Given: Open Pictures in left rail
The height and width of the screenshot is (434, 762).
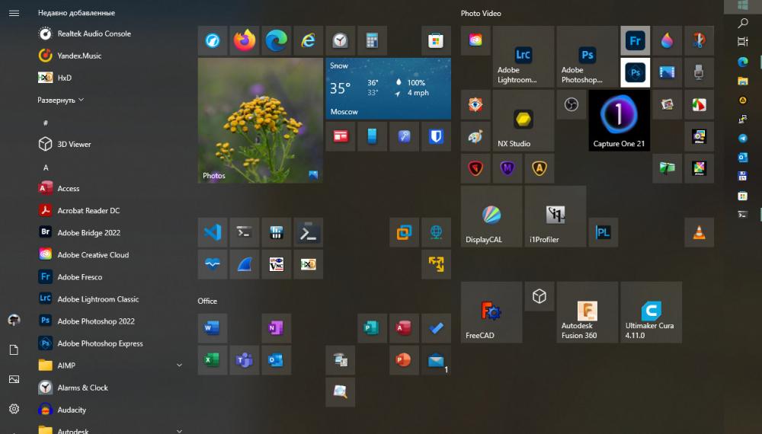Looking at the screenshot, I should pyautogui.click(x=14, y=379).
